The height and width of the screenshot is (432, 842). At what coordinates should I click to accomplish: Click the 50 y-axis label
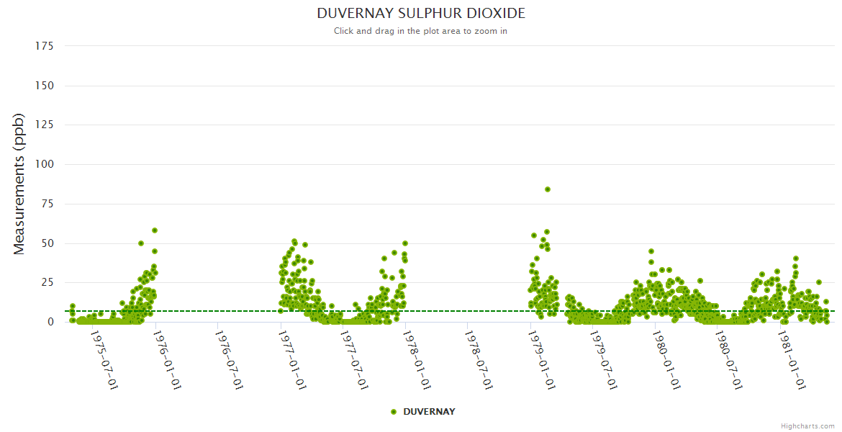47,243
